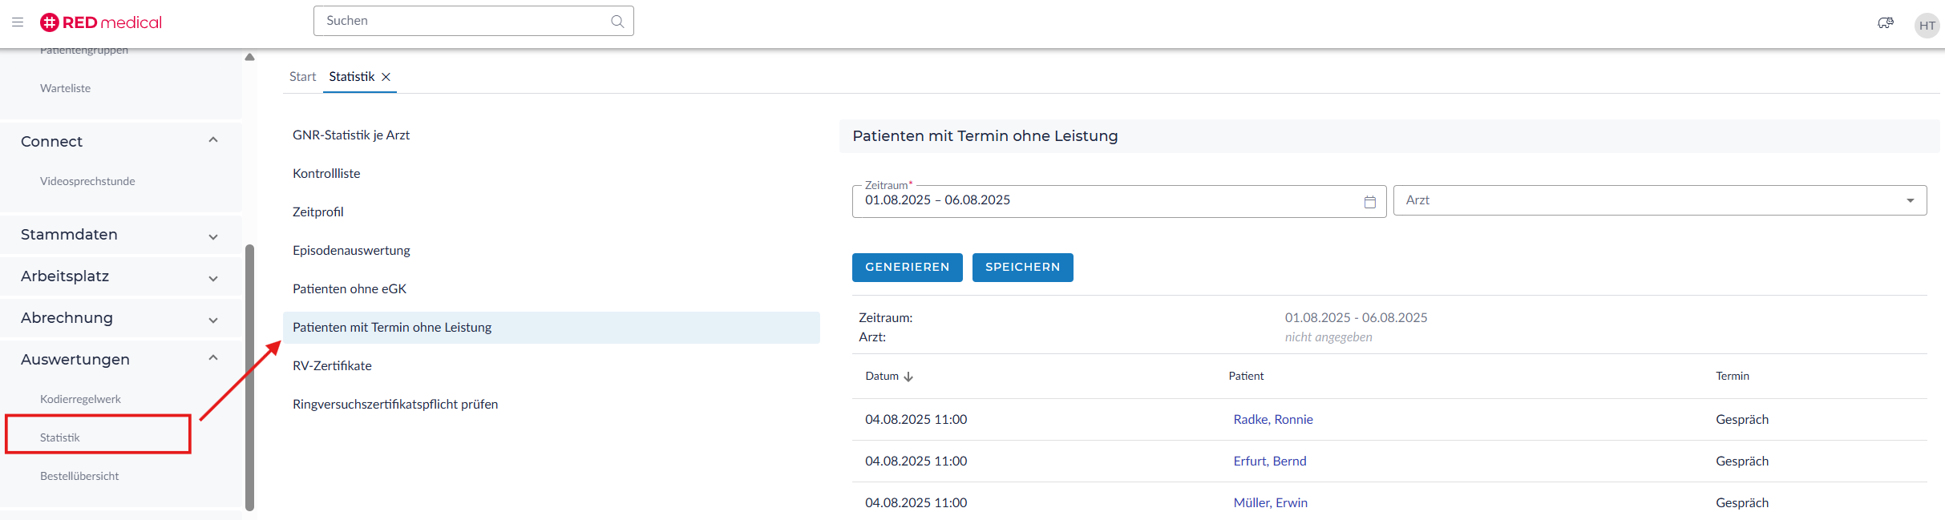Open Bestellübersicht in the sidebar

click(x=79, y=476)
